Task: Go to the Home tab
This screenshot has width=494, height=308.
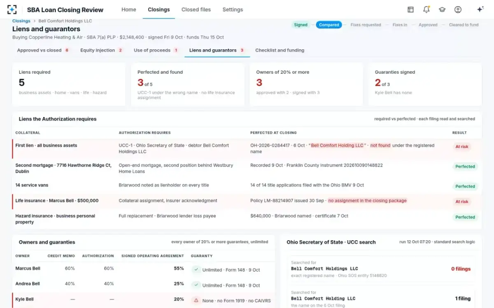Action: tap(129, 9)
